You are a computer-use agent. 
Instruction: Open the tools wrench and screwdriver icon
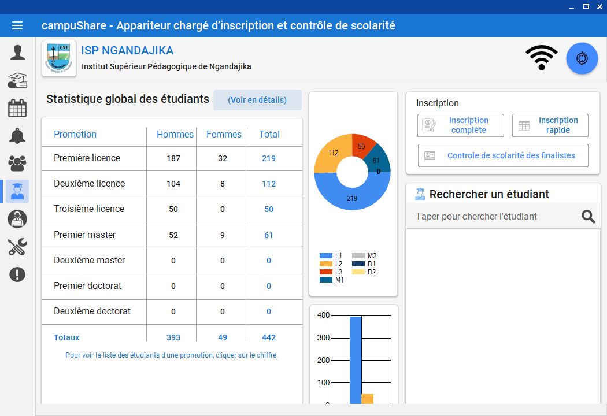pyautogui.click(x=17, y=247)
